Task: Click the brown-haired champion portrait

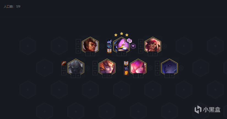Action: click(x=90, y=45)
